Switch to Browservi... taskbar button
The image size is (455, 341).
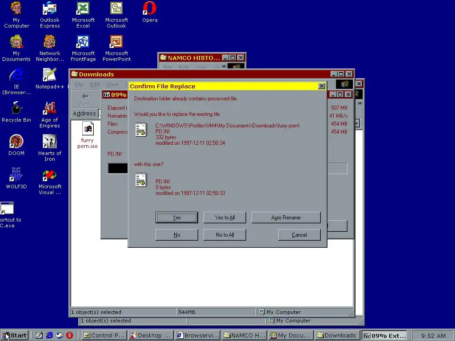(198, 336)
